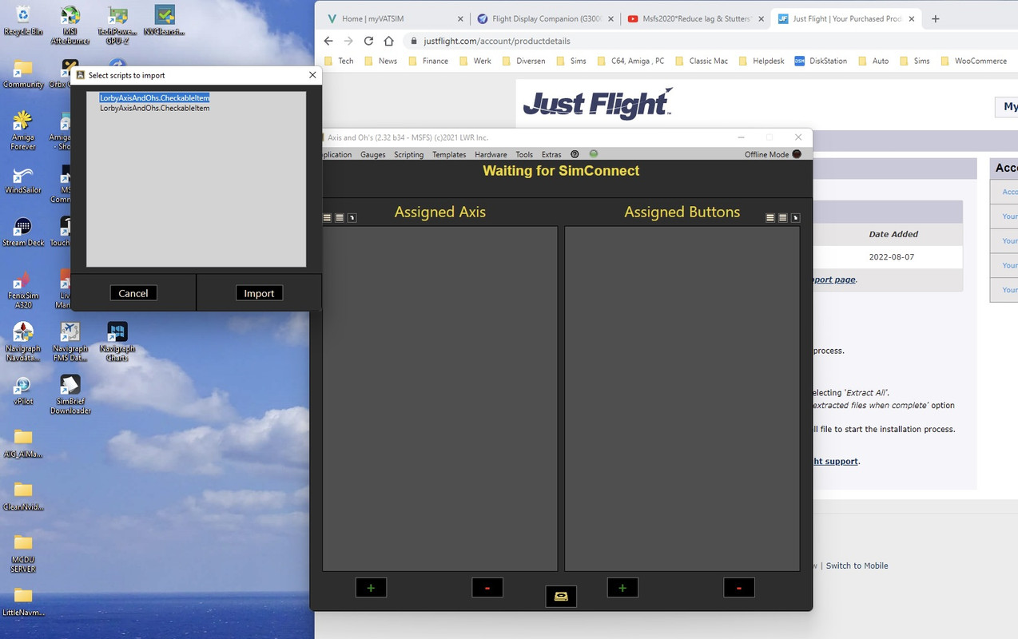
Task: Open the Recycle Bin desktop icon
Action: coord(23,21)
